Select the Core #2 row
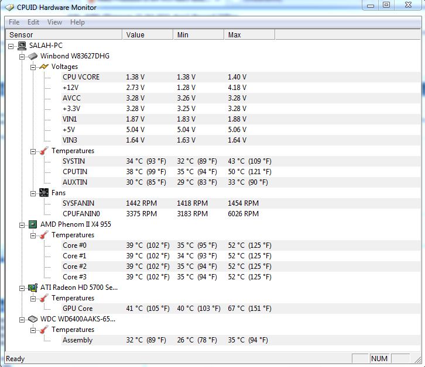The width and height of the screenshot is (425, 367). [x=241, y=266]
